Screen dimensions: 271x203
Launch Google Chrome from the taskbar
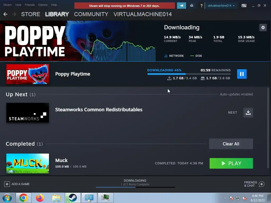[24, 198]
